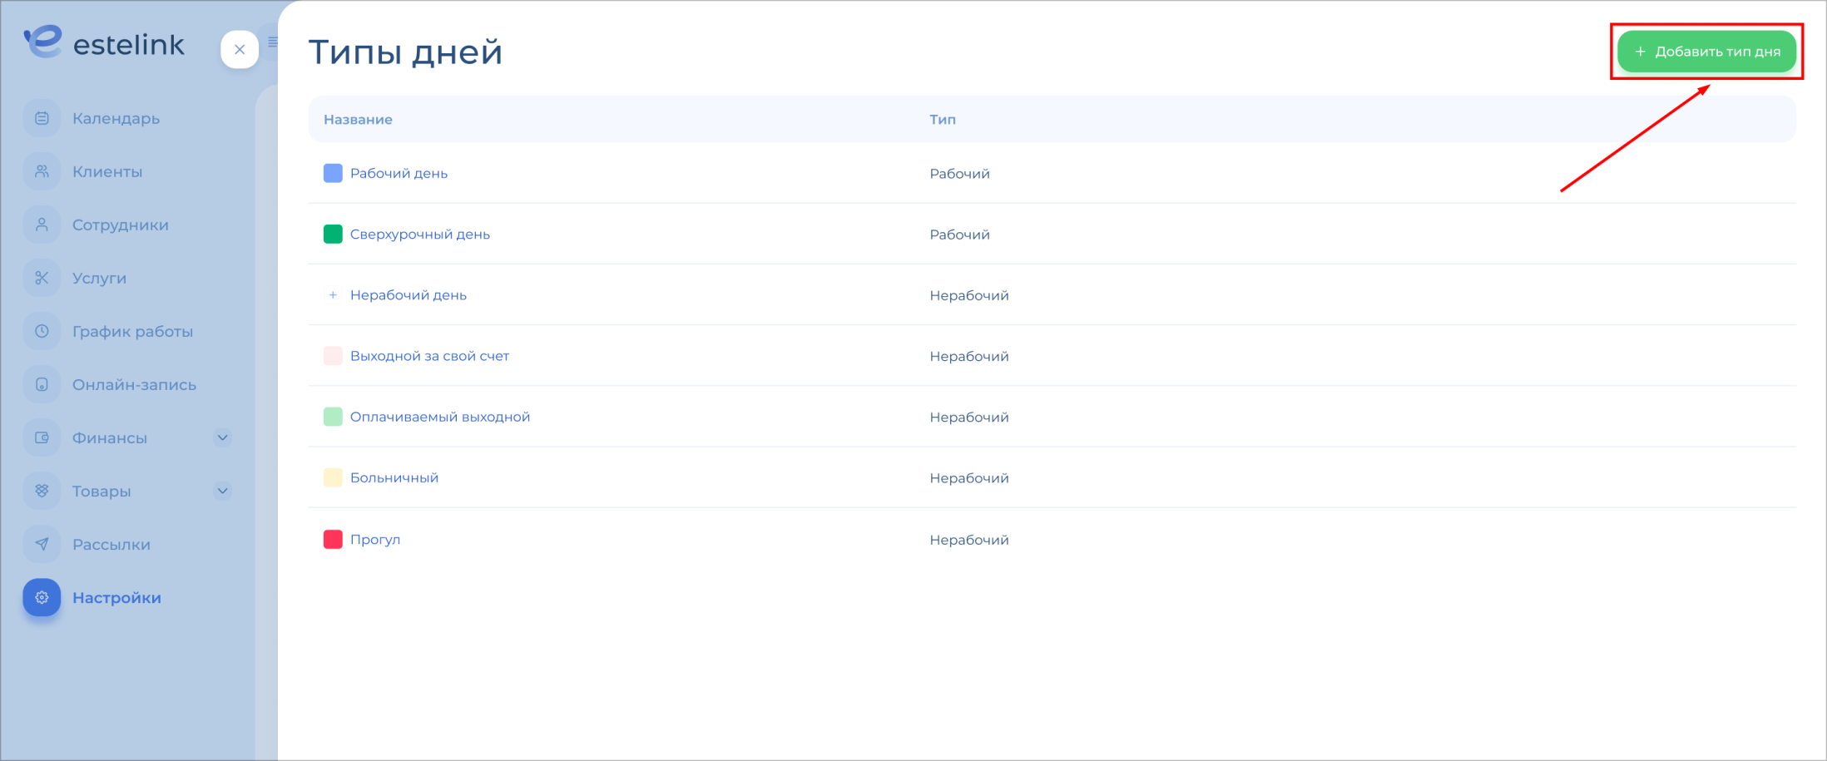The height and width of the screenshot is (761, 1827).
Task: Click blue swatch of Рабочий день
Action: (333, 173)
